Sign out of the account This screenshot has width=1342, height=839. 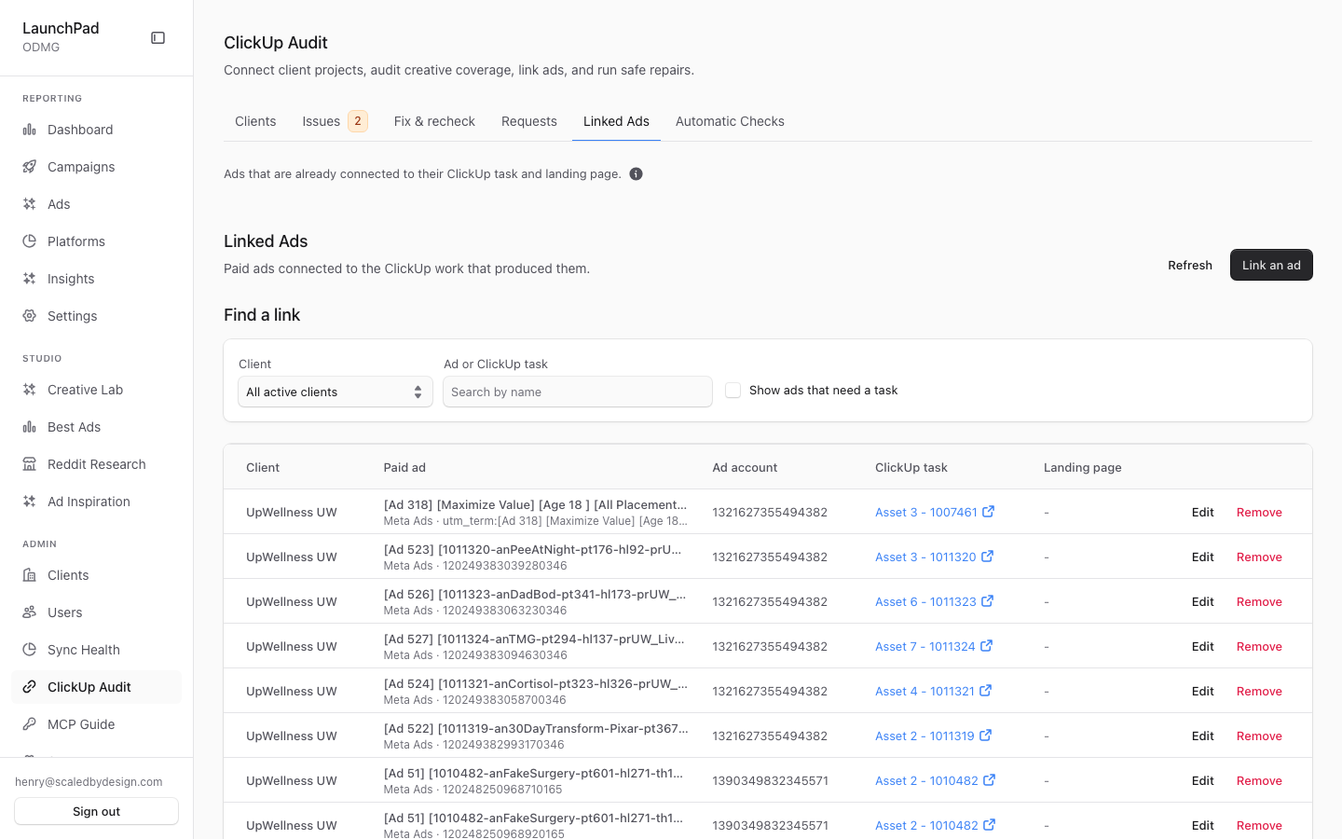pyautogui.click(x=97, y=811)
